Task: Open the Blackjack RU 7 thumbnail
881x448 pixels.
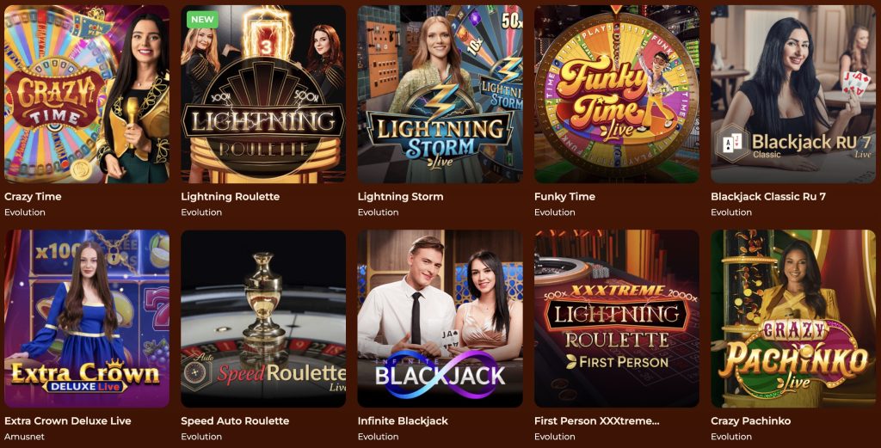Action: (x=793, y=95)
